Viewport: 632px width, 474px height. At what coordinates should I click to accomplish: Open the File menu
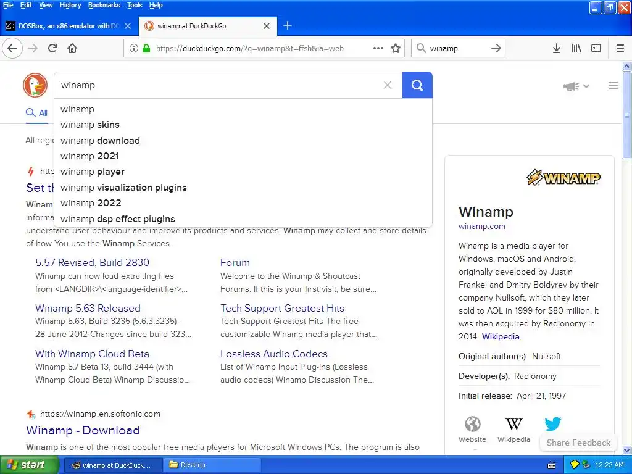pyautogui.click(x=8, y=5)
